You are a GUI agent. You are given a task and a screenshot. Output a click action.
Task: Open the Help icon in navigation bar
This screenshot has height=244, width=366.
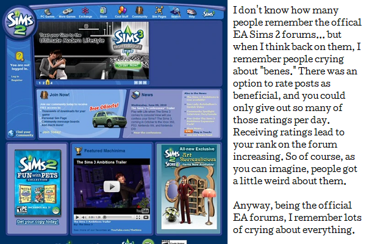(192, 13)
